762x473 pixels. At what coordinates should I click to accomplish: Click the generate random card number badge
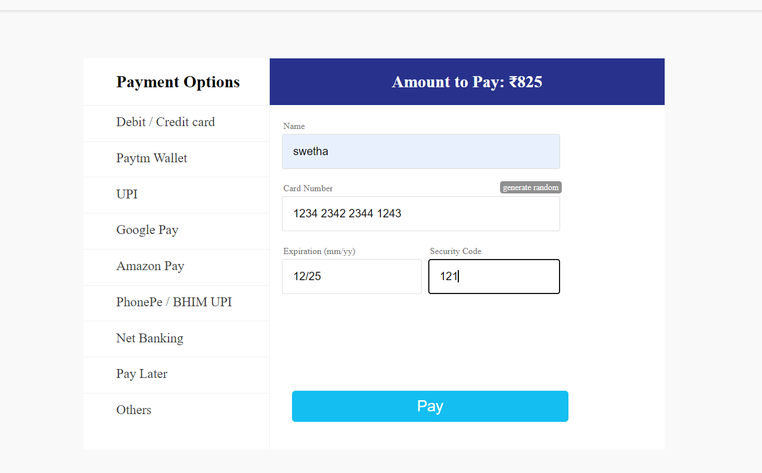[x=530, y=187]
